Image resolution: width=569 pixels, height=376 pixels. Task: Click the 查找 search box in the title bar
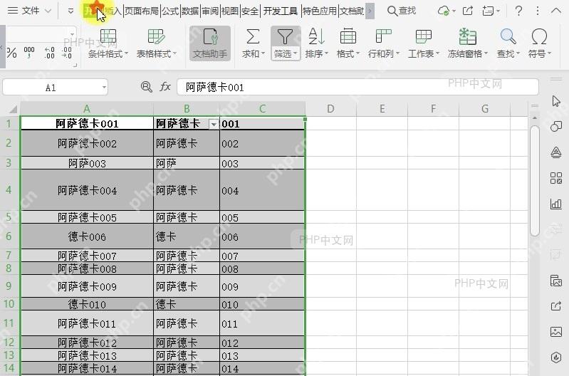402,11
